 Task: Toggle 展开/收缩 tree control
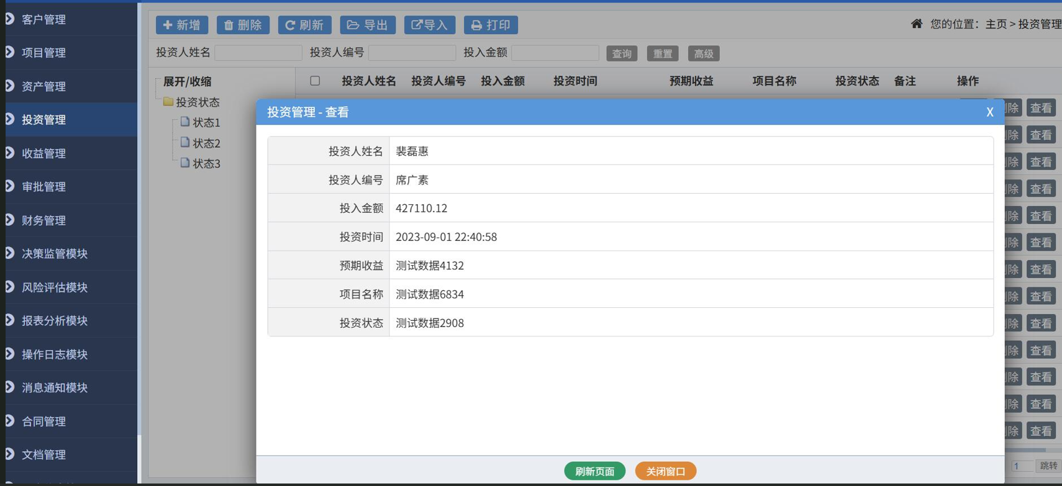point(187,81)
